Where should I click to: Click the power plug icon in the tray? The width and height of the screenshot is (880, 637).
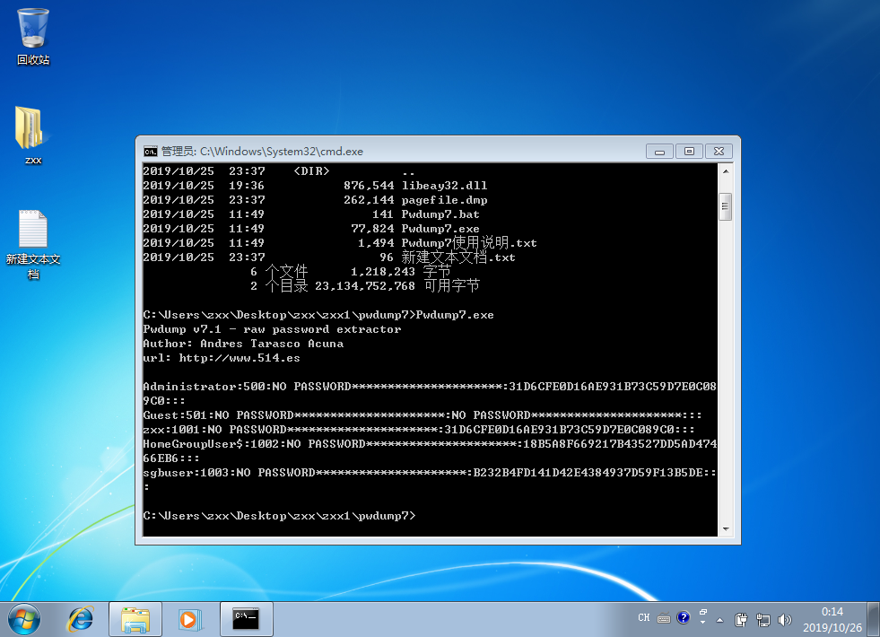[x=741, y=619]
